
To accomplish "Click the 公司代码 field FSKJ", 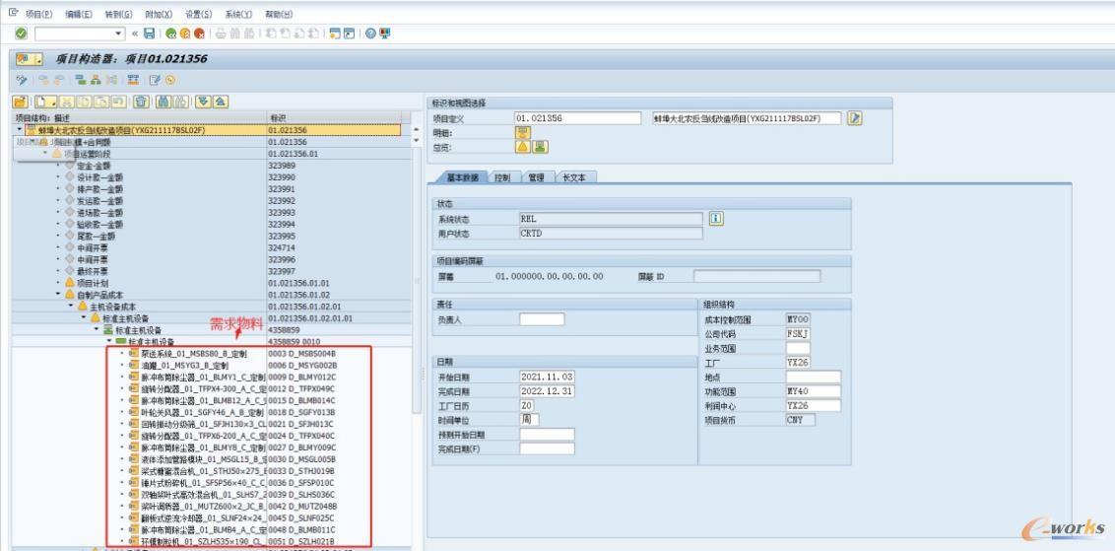I will (797, 334).
